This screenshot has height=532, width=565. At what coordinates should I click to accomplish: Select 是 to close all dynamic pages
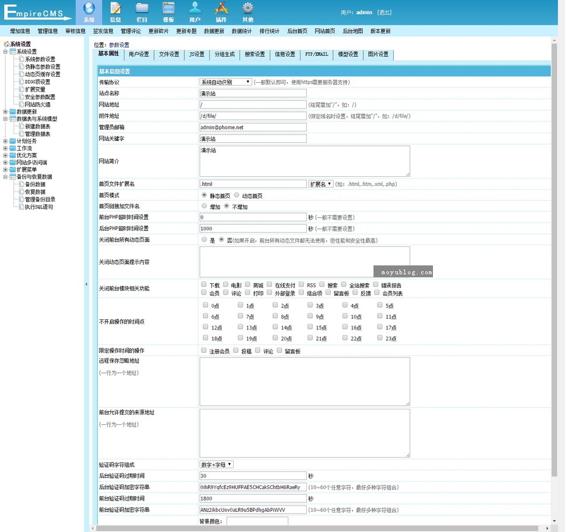pyautogui.click(x=205, y=239)
